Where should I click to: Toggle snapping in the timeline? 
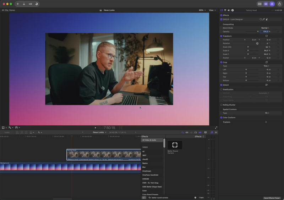(x=200, y=133)
